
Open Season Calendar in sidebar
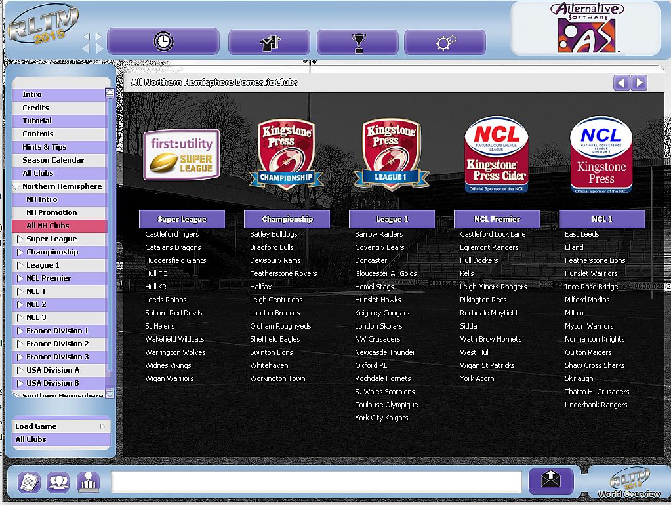[58, 160]
